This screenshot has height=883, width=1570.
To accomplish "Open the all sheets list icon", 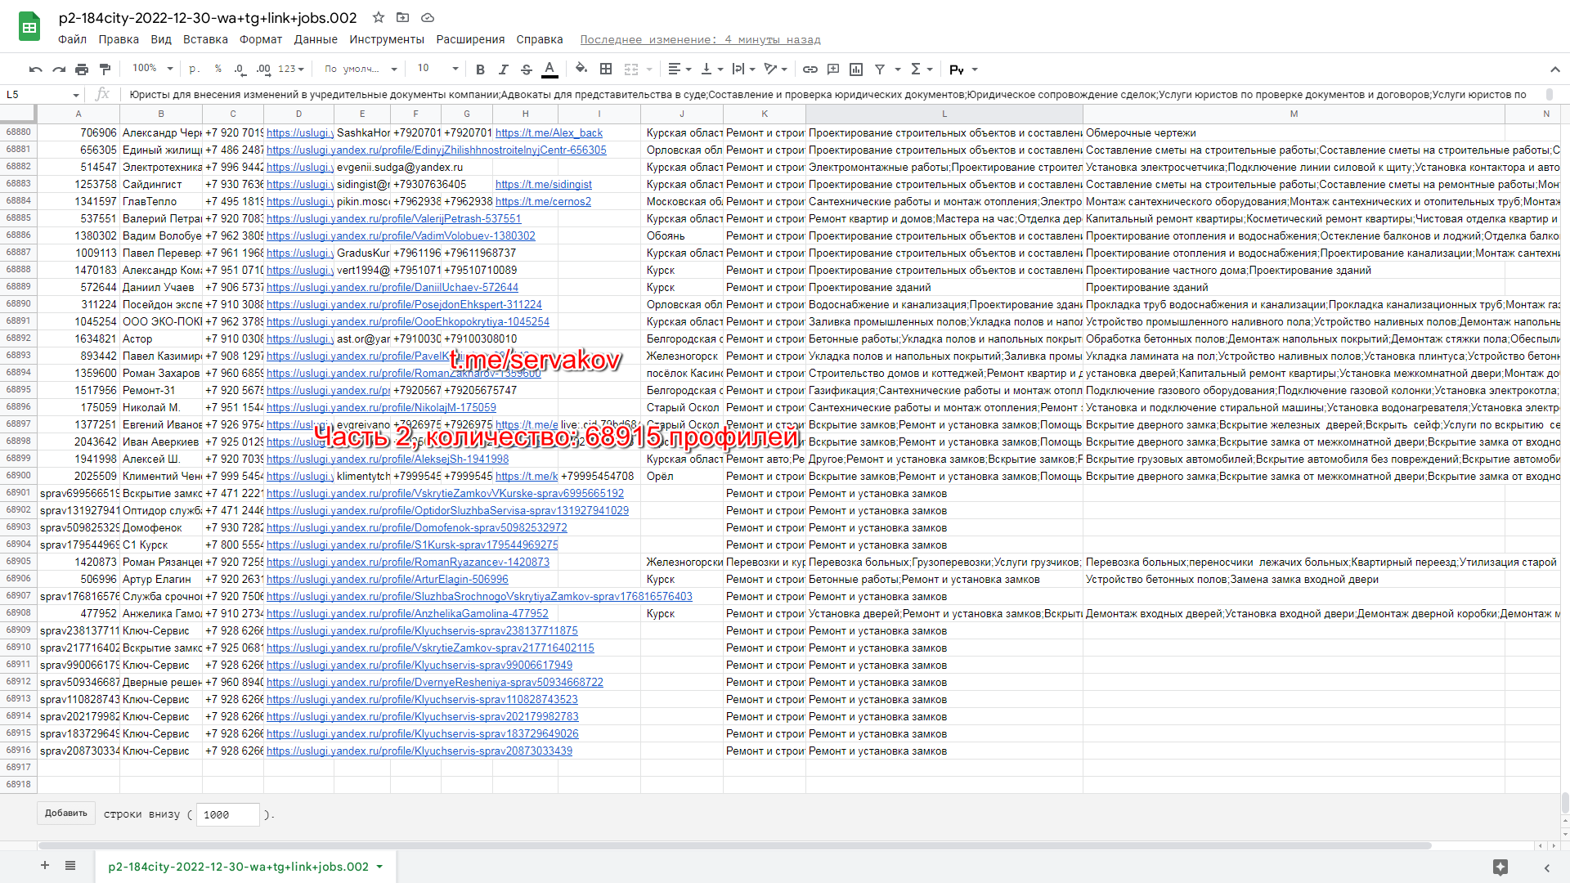I will pyautogui.click(x=70, y=866).
